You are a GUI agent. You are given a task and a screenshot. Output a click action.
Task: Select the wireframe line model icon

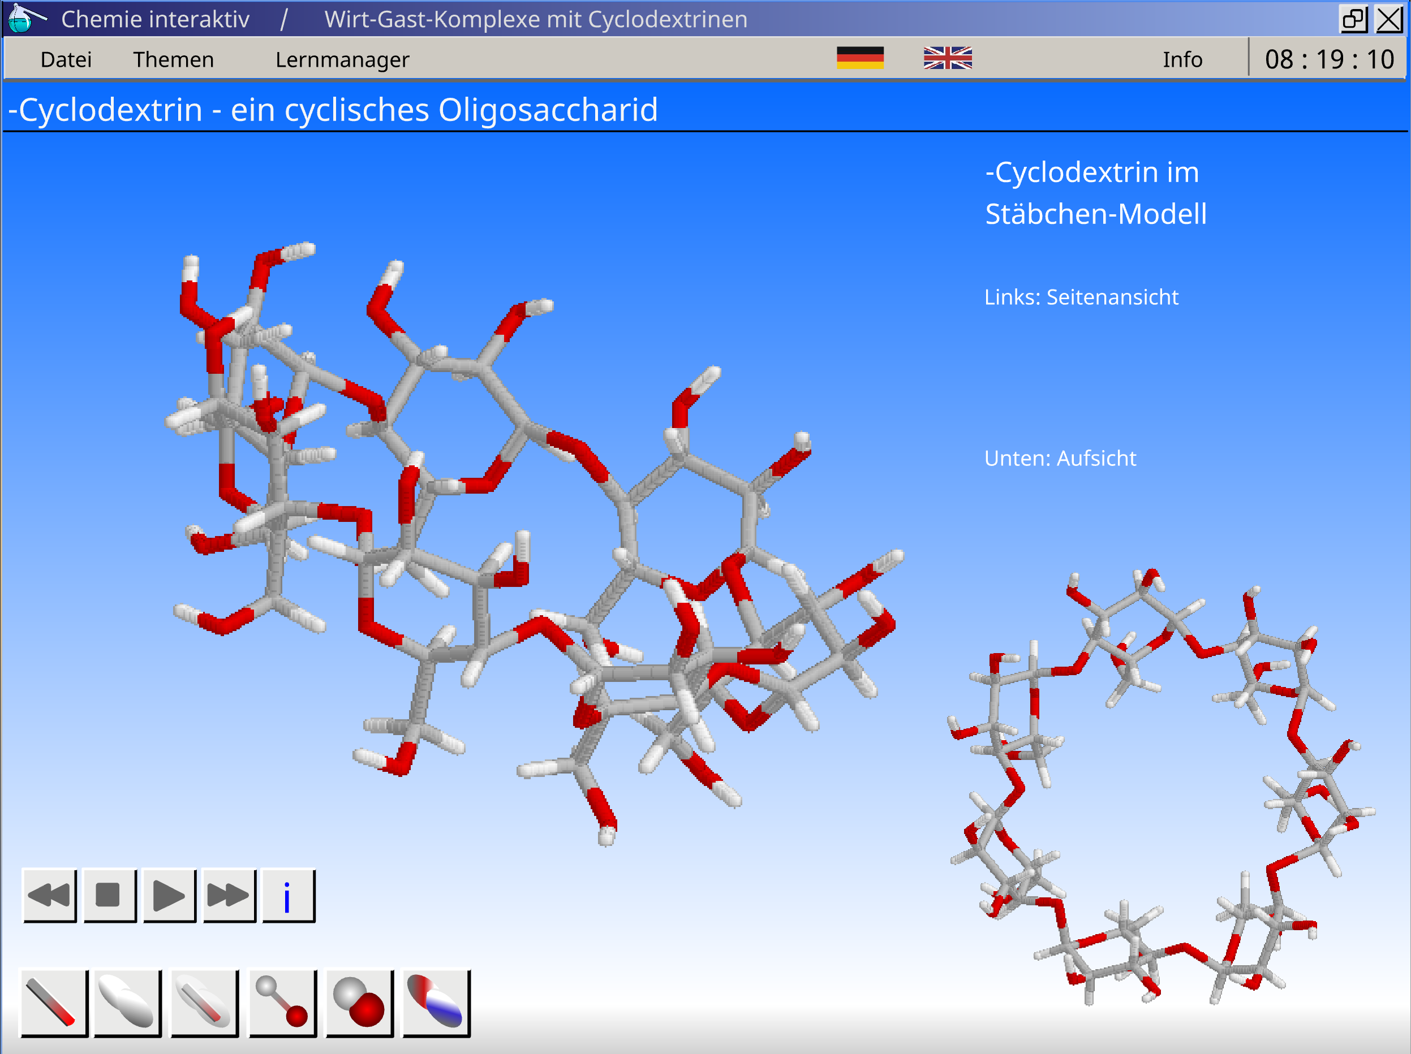pos(54,1004)
